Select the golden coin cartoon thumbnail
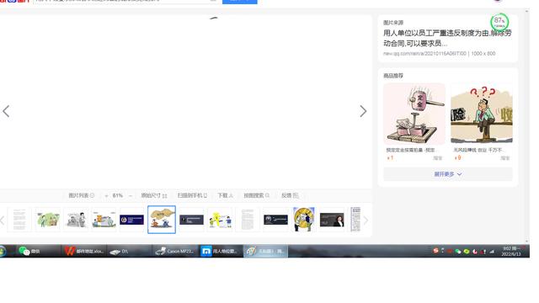The height and width of the screenshot is (303, 539). coord(304,220)
